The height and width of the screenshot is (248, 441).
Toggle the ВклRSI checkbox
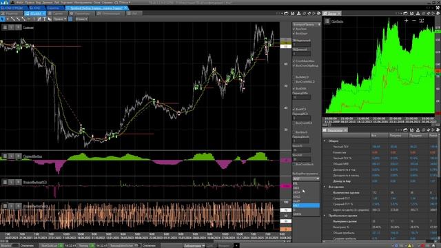294,109
